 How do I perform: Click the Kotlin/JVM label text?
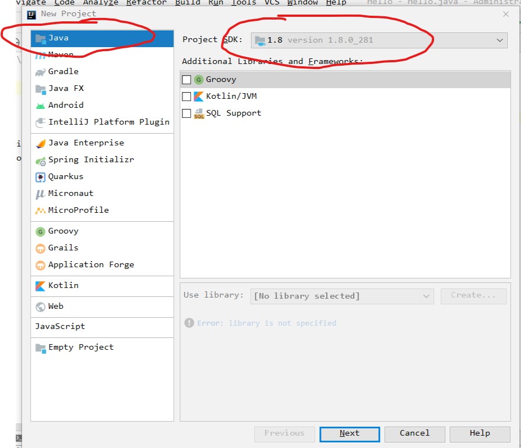pos(231,97)
